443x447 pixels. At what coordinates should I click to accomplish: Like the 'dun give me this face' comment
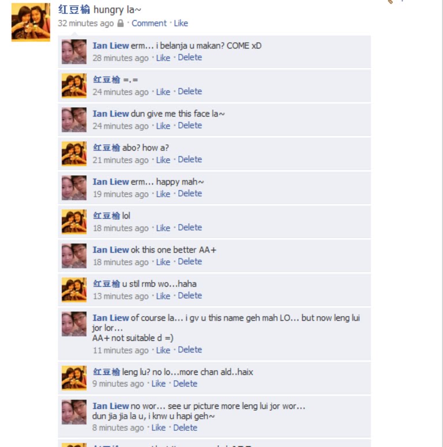click(x=163, y=126)
